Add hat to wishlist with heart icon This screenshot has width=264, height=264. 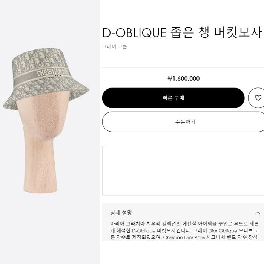click(x=258, y=98)
